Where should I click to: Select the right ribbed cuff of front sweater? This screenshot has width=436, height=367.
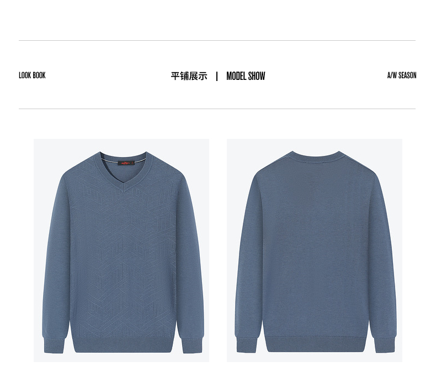[192, 346]
